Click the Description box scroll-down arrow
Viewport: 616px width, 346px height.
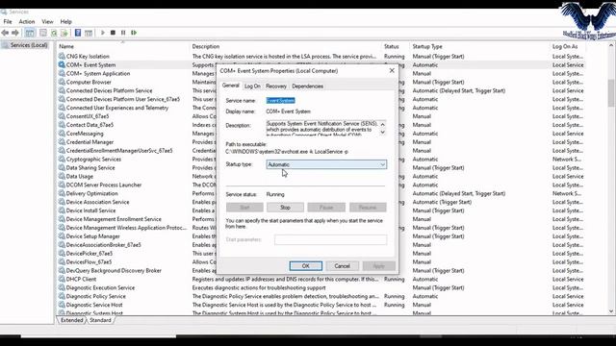pos(383,133)
